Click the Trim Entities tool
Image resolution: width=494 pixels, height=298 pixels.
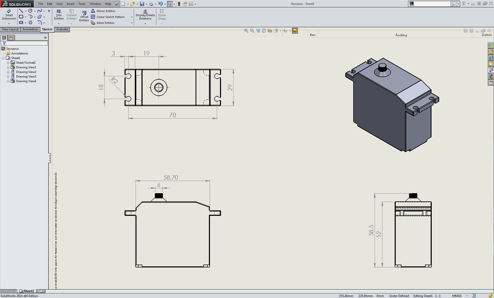[x=59, y=15]
